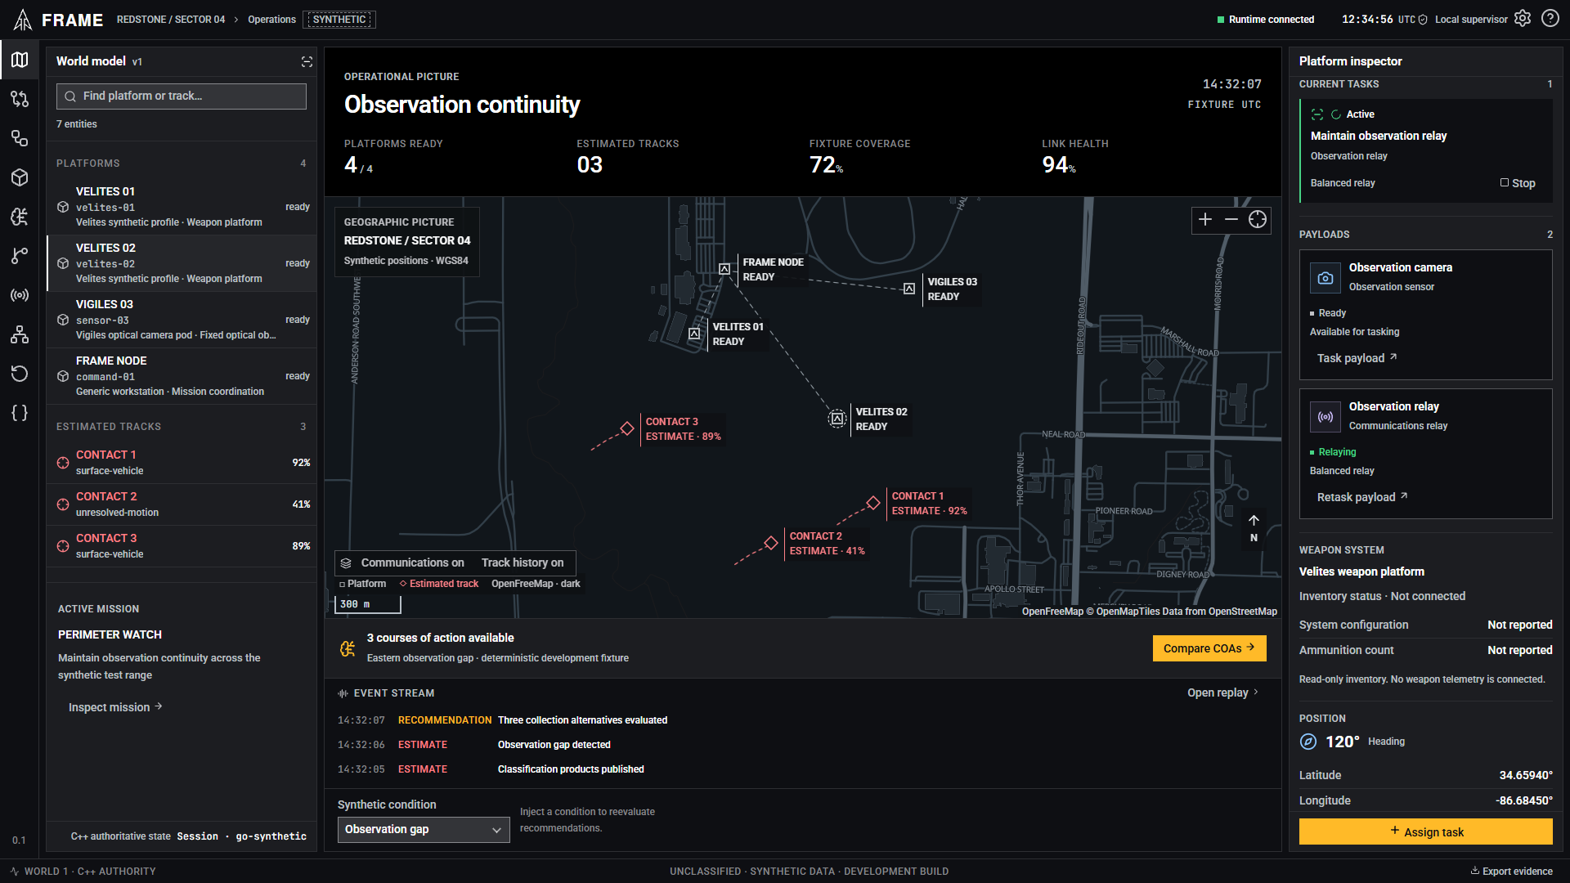1570x883 pixels.
Task: Open the replay history sidebar icon
Action: (x=20, y=374)
